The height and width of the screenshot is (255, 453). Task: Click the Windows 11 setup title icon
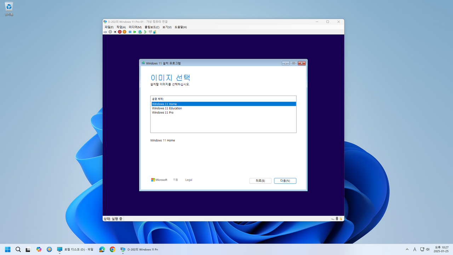[143, 63]
